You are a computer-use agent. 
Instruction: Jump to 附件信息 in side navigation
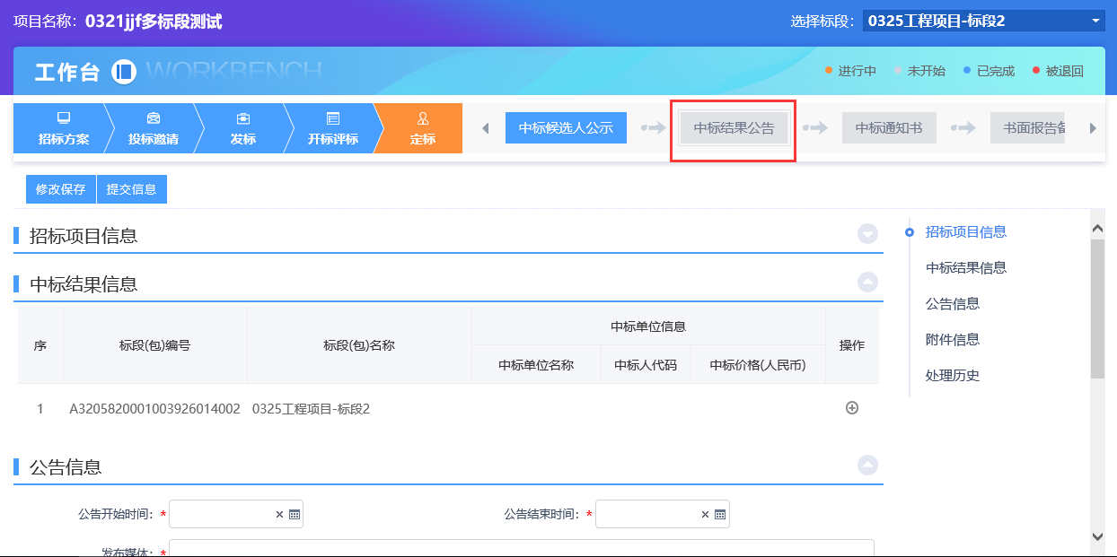pos(952,339)
